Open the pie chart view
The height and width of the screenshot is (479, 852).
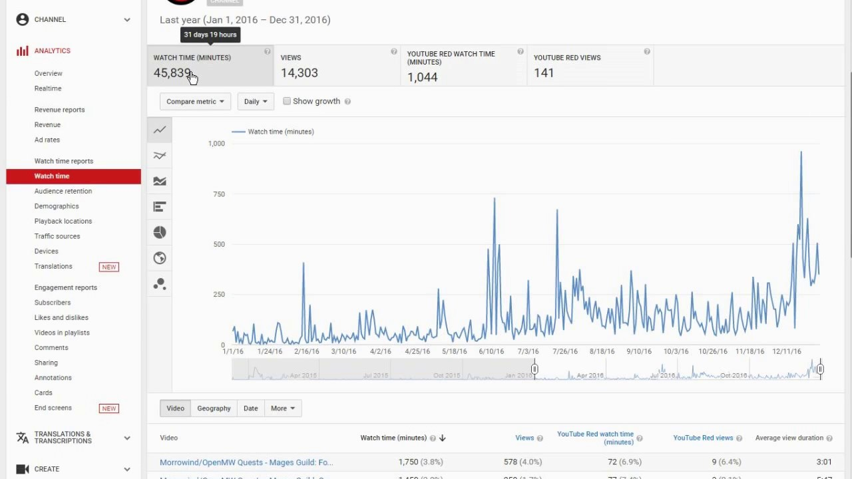pyautogui.click(x=159, y=232)
